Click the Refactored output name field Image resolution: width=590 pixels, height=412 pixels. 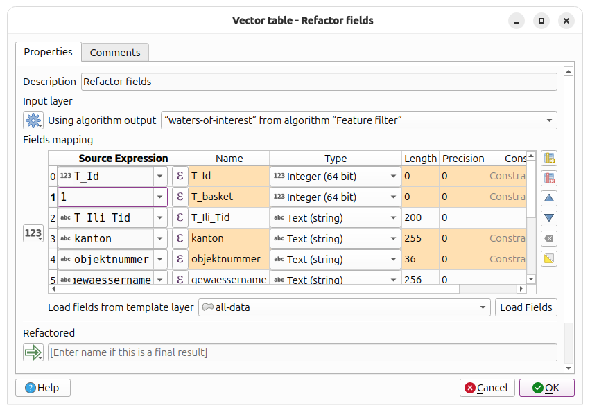(x=302, y=352)
